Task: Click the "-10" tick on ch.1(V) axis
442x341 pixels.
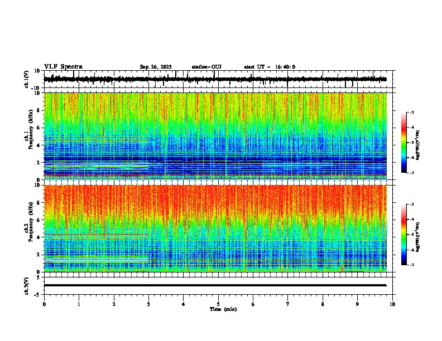Action: [36, 88]
